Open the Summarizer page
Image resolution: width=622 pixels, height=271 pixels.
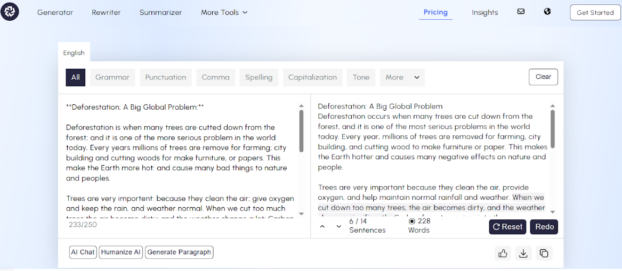click(x=160, y=12)
